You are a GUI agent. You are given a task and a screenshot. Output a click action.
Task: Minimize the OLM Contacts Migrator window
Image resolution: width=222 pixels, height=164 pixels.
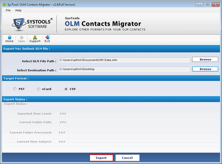199,5
